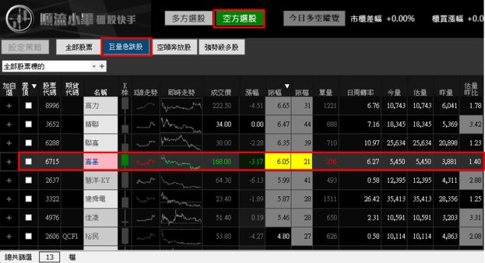
Task: Click futures code QCF1
Action: (x=70, y=236)
